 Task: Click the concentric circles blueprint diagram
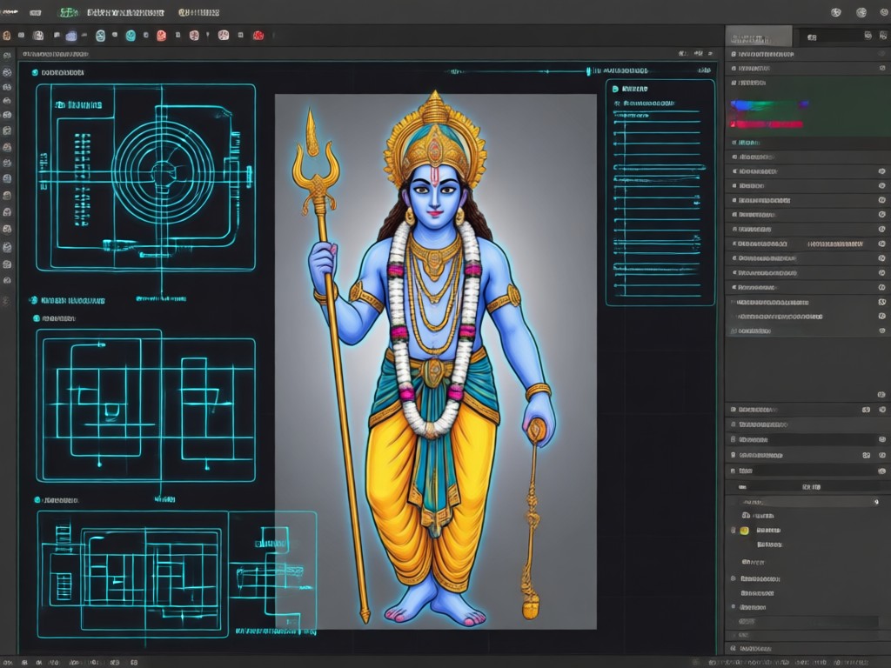pos(163,172)
